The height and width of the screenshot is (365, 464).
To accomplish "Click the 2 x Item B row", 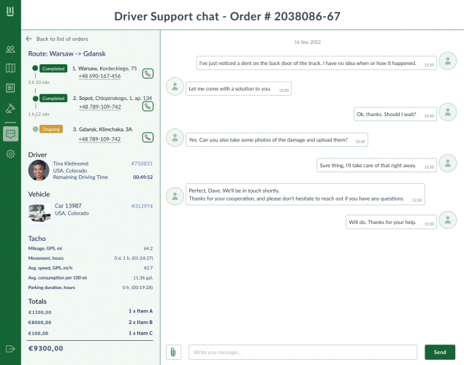I will [91, 322].
